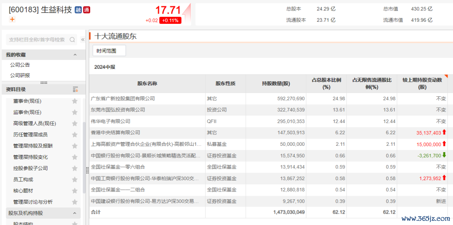Click the 资料目录 sort icon
Viewport: 453px width, 225px height.
click(75, 89)
